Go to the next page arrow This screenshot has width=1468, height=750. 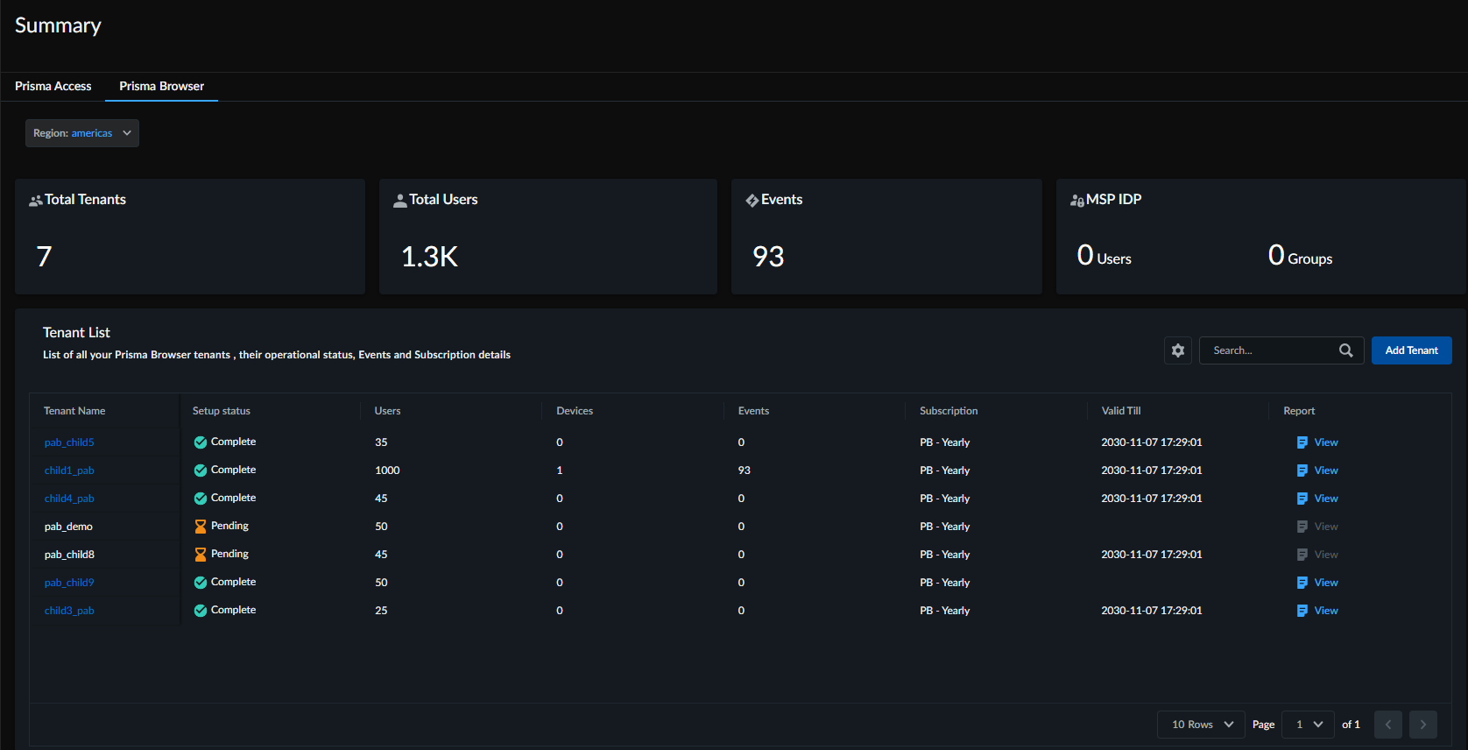[x=1422, y=725]
